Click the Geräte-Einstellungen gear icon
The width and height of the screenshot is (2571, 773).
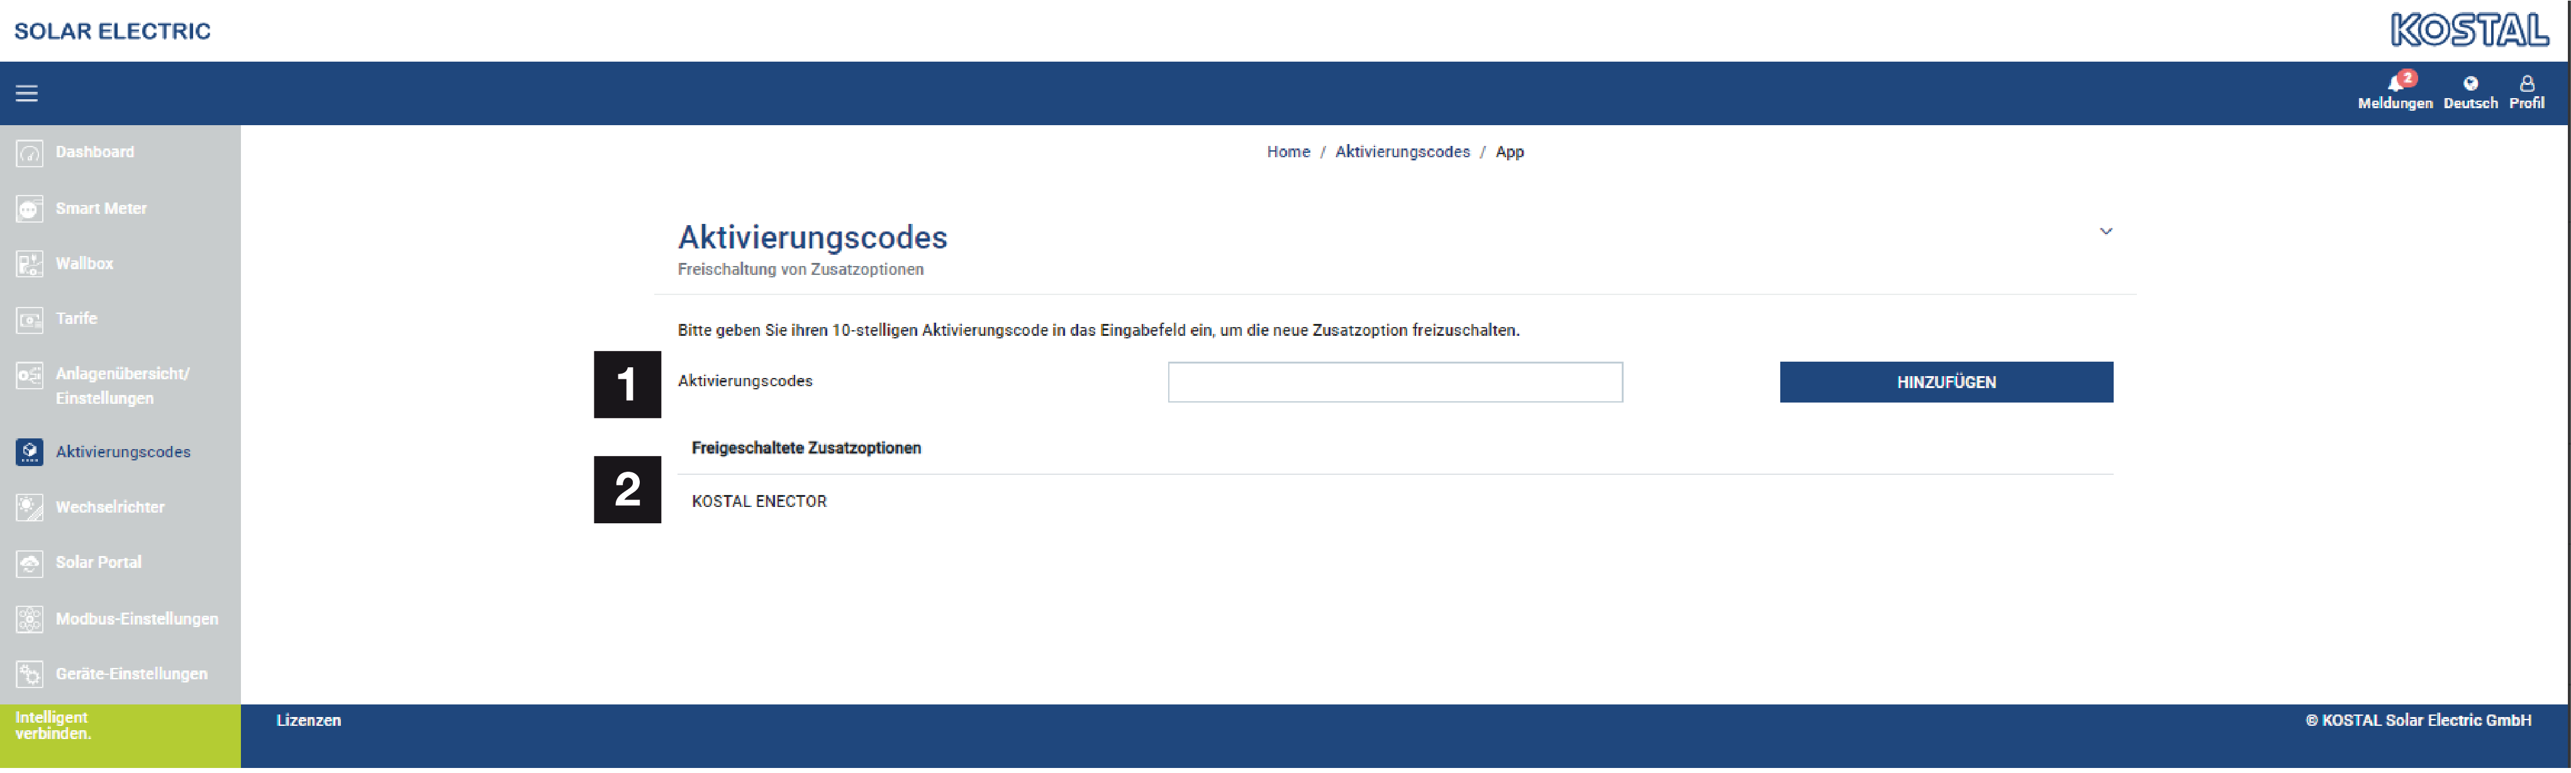30,676
